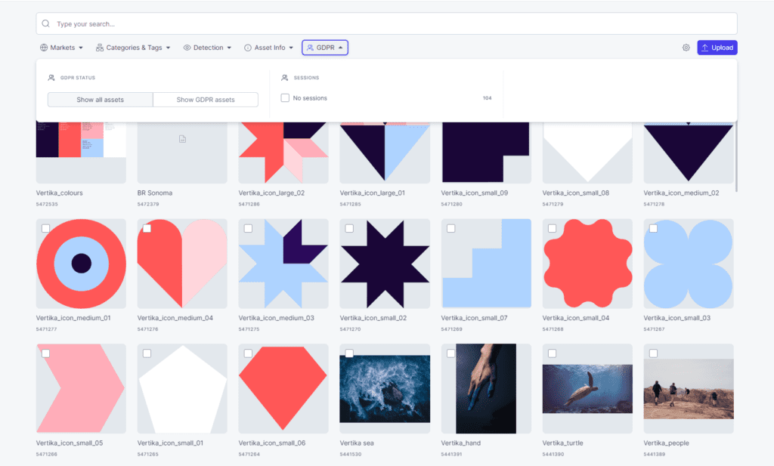Open the red target Vertika_icon_medium_01 image
This screenshot has width=774, height=466.
click(81, 264)
